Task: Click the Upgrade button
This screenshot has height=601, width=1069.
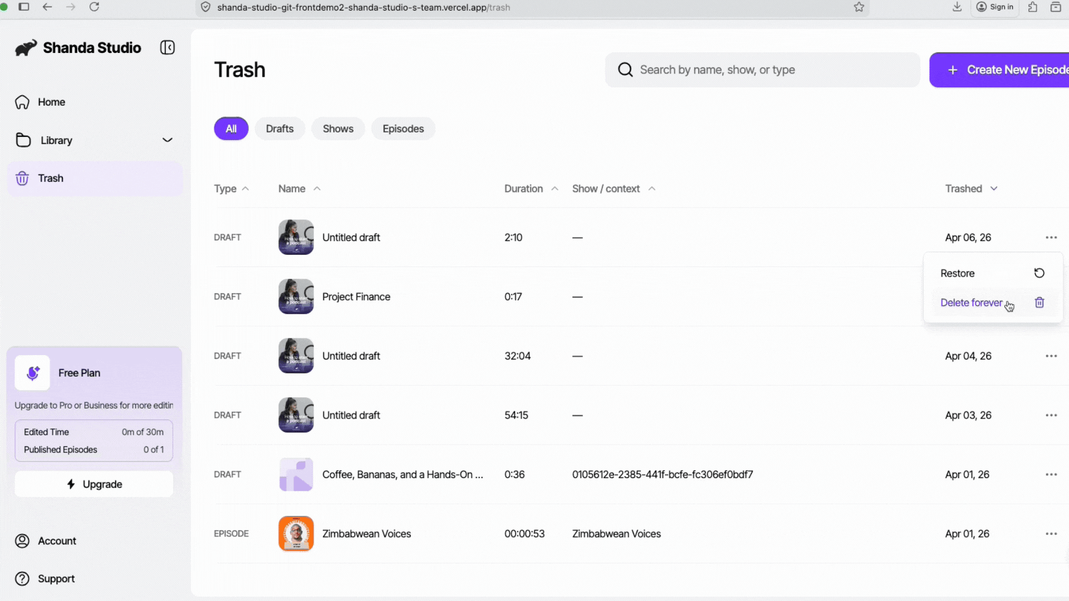Action: pos(94,484)
